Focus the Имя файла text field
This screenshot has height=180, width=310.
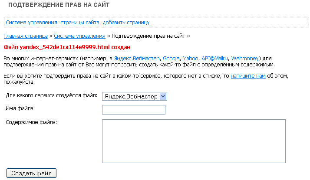tap(133, 110)
